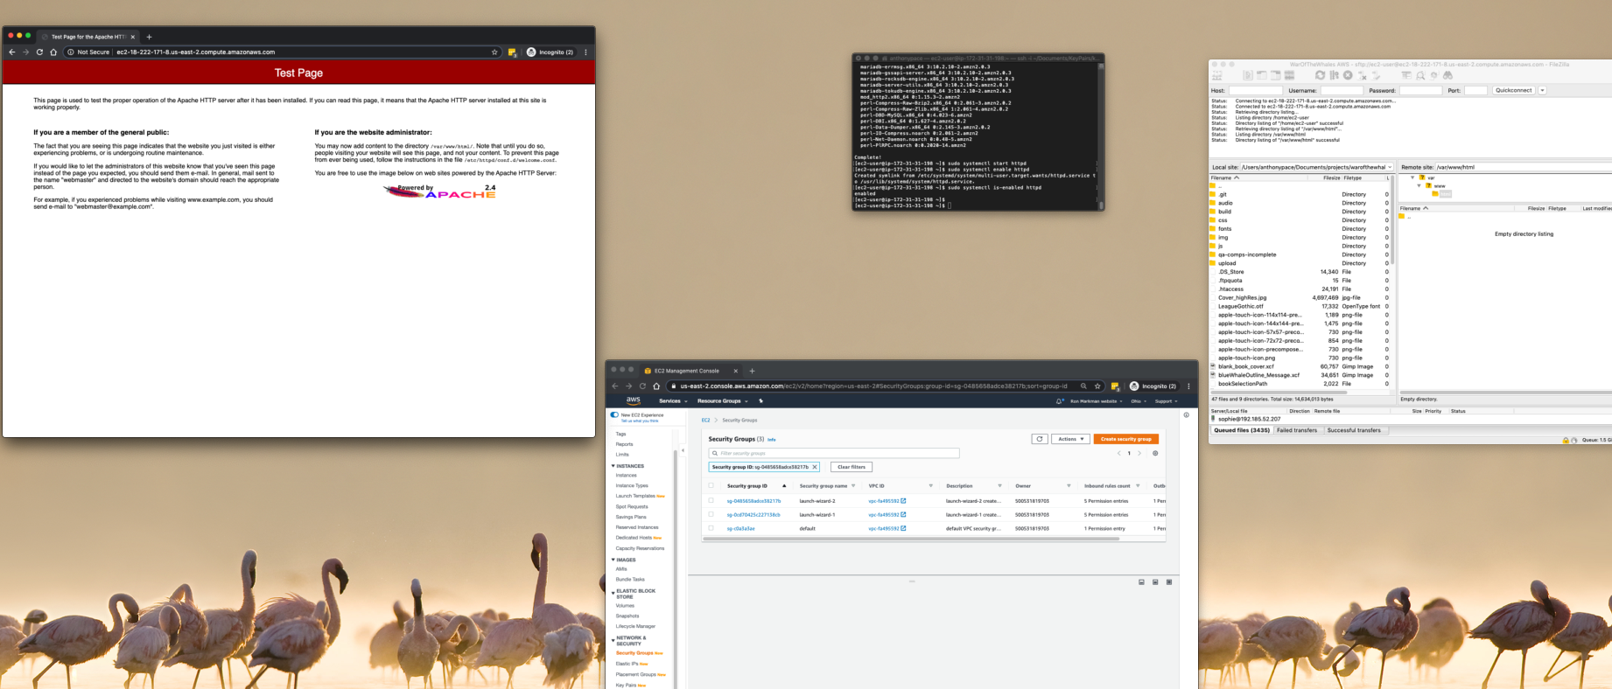1612x689 pixels.
Task: Toggle the New EC2 Experience switch
Action: point(614,415)
